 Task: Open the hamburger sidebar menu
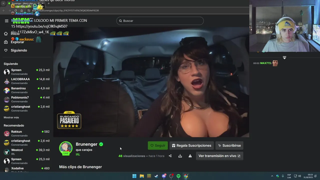pyautogui.click(x=6, y=21)
